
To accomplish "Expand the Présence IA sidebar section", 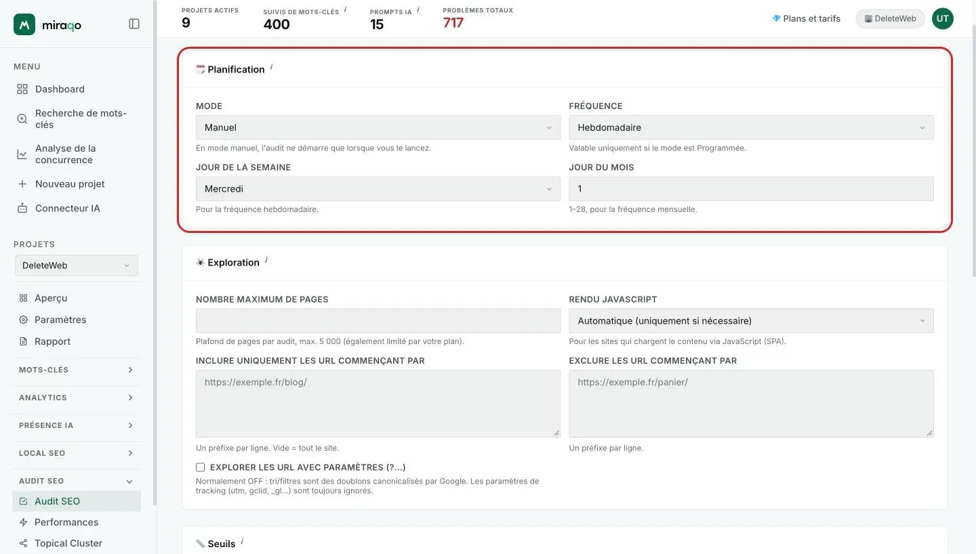I will point(76,425).
